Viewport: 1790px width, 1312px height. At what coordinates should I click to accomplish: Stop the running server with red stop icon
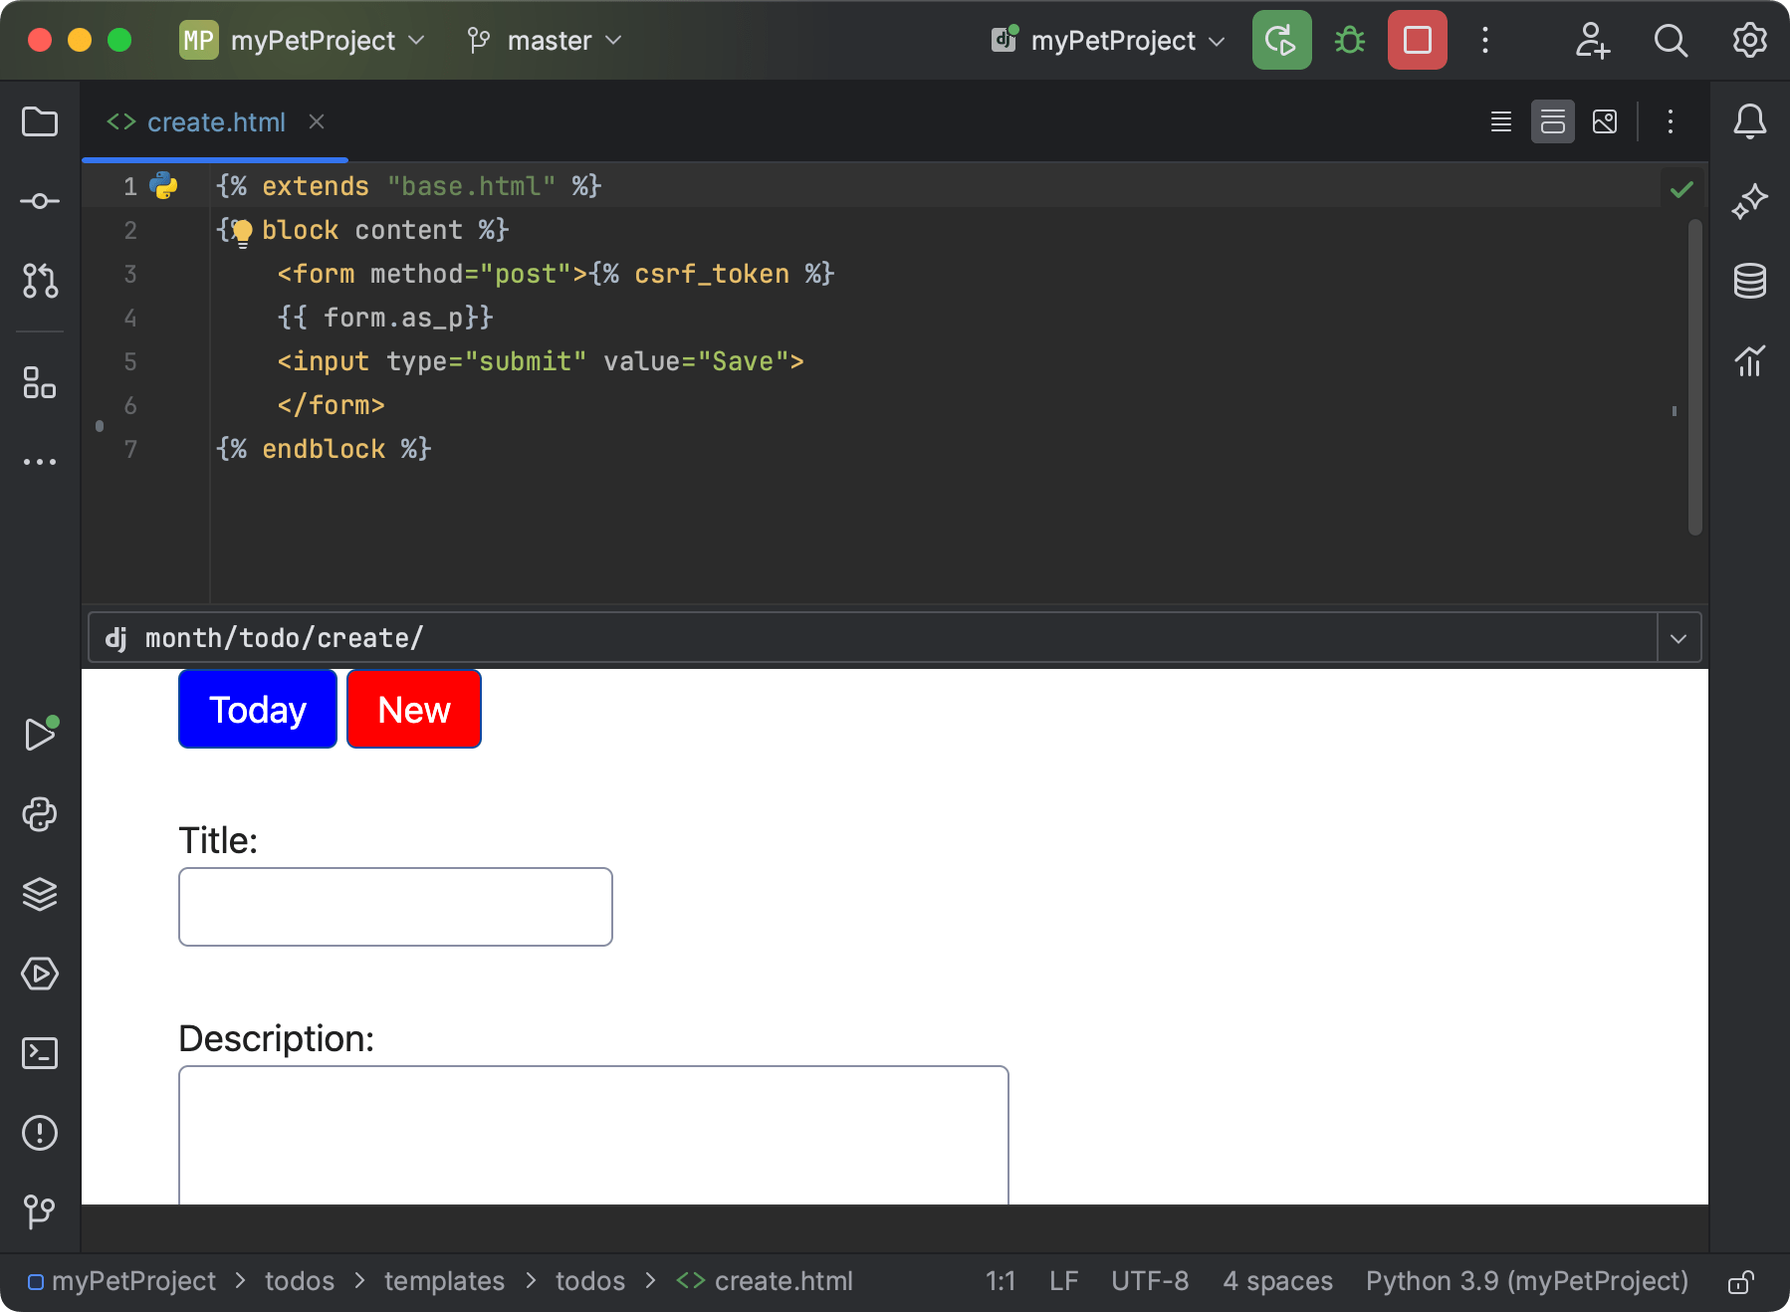pos(1417,40)
